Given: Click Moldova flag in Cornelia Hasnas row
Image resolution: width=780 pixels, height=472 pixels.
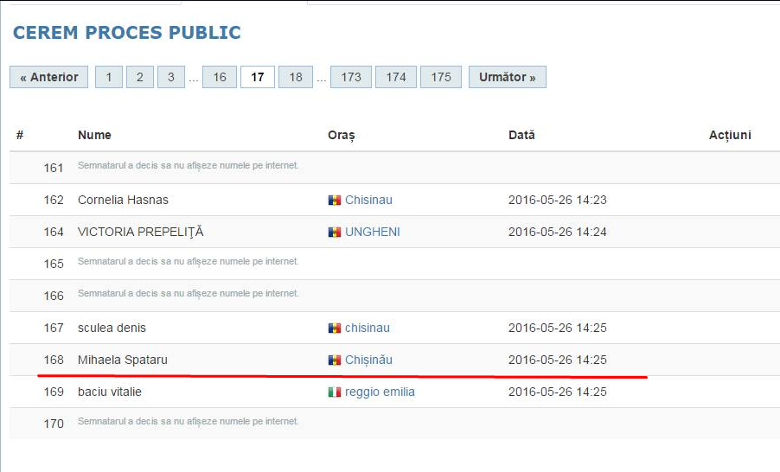Looking at the screenshot, I should pos(335,201).
